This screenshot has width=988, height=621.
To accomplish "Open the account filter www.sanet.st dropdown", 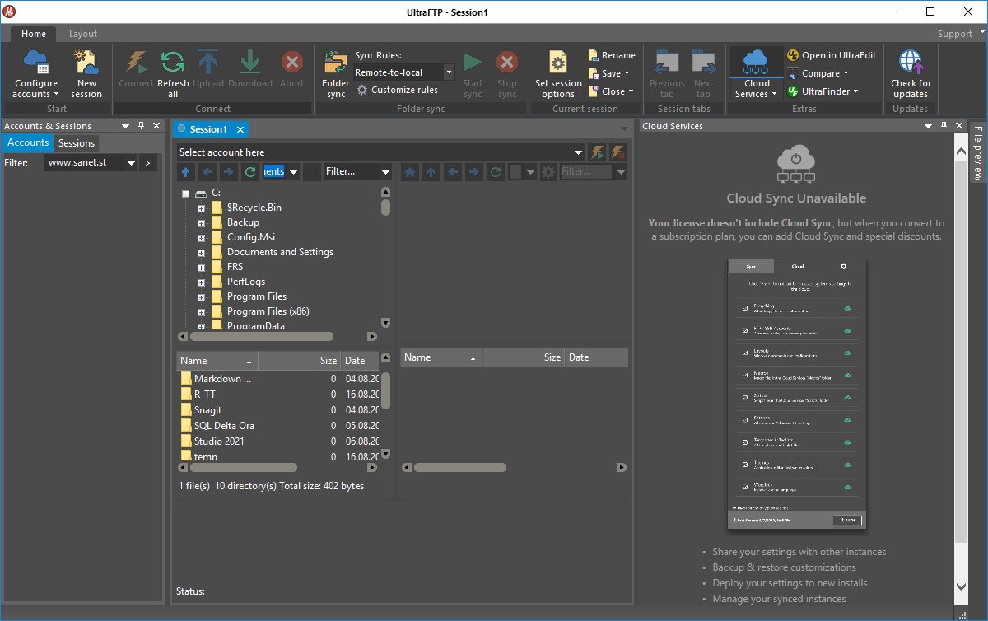I will click(x=131, y=163).
